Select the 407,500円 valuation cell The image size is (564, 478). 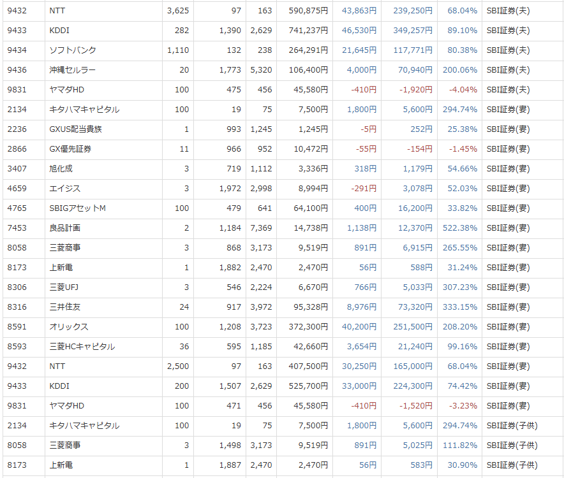[308, 366]
